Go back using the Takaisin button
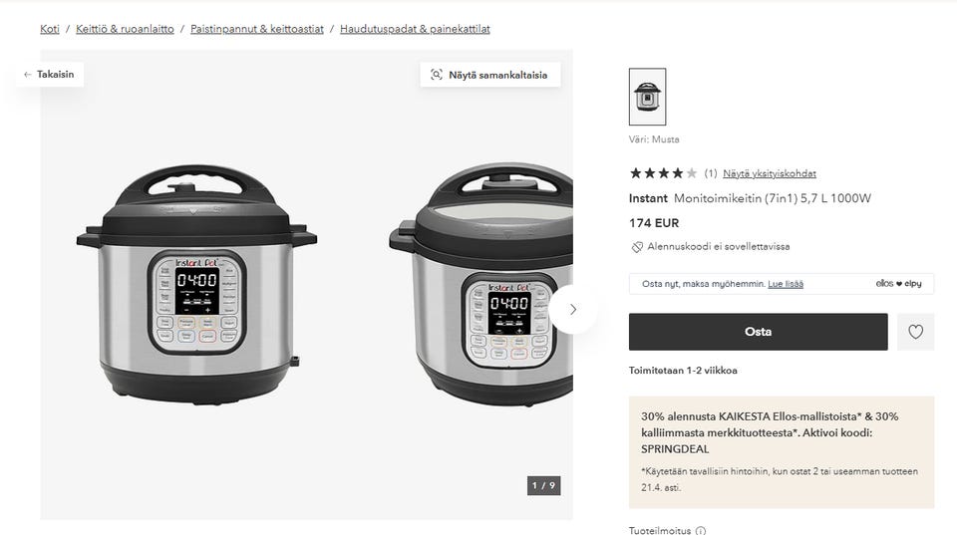The height and width of the screenshot is (535, 957). point(50,75)
